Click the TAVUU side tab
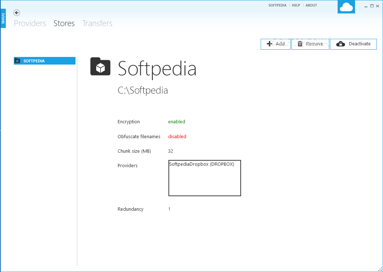Screen dimensions: 383x272 tap(3, 18)
